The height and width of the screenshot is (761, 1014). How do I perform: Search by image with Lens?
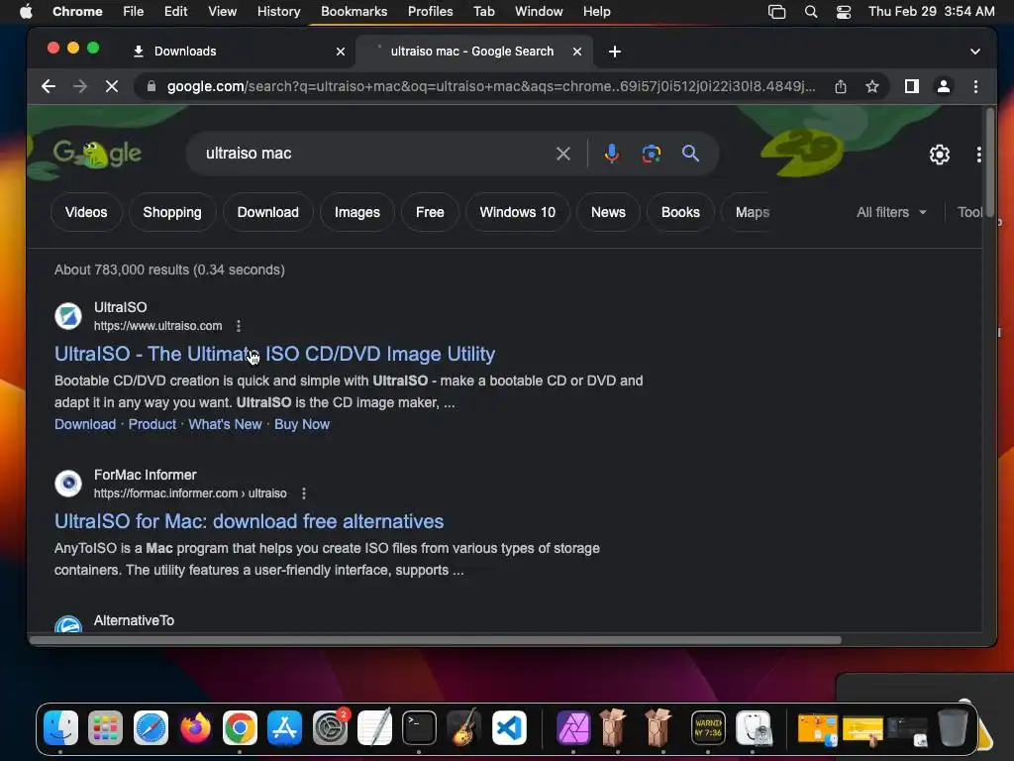[x=652, y=154]
